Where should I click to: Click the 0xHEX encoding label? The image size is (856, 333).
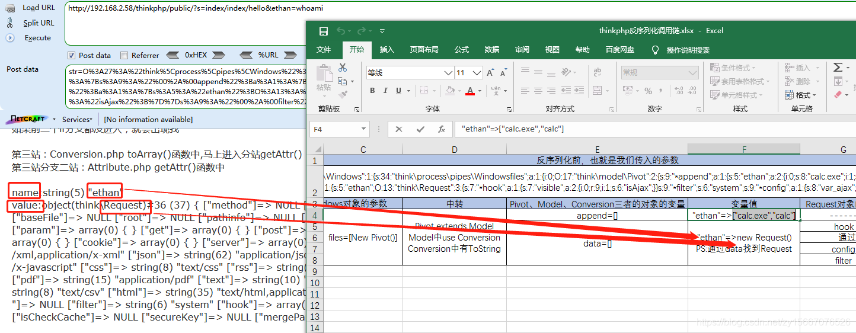point(196,55)
